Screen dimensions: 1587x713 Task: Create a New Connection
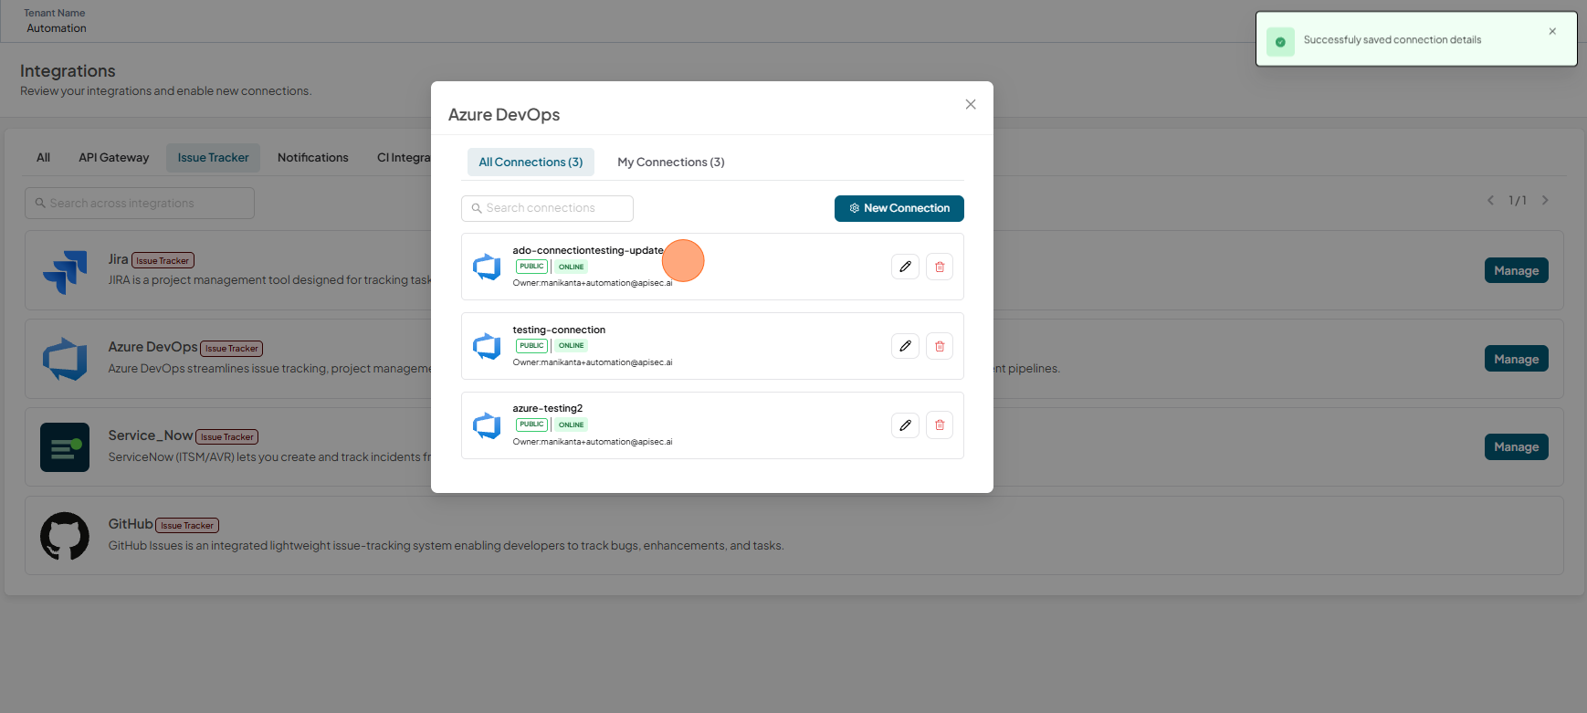coord(899,208)
